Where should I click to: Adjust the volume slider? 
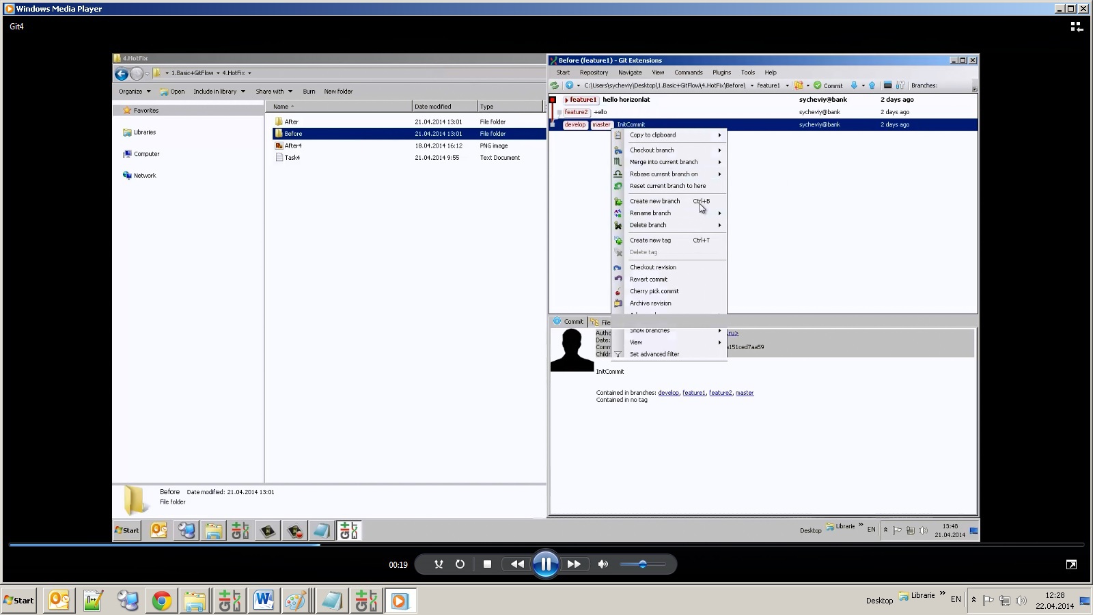pos(642,564)
